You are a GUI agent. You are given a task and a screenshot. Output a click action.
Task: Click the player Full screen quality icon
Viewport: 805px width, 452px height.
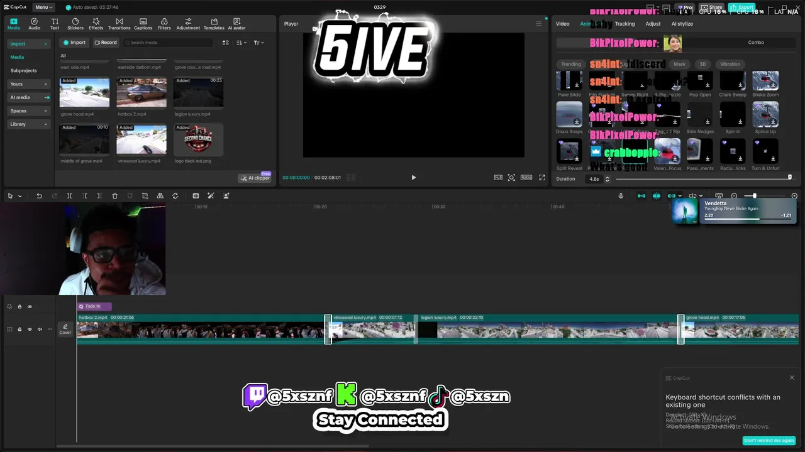click(x=498, y=178)
